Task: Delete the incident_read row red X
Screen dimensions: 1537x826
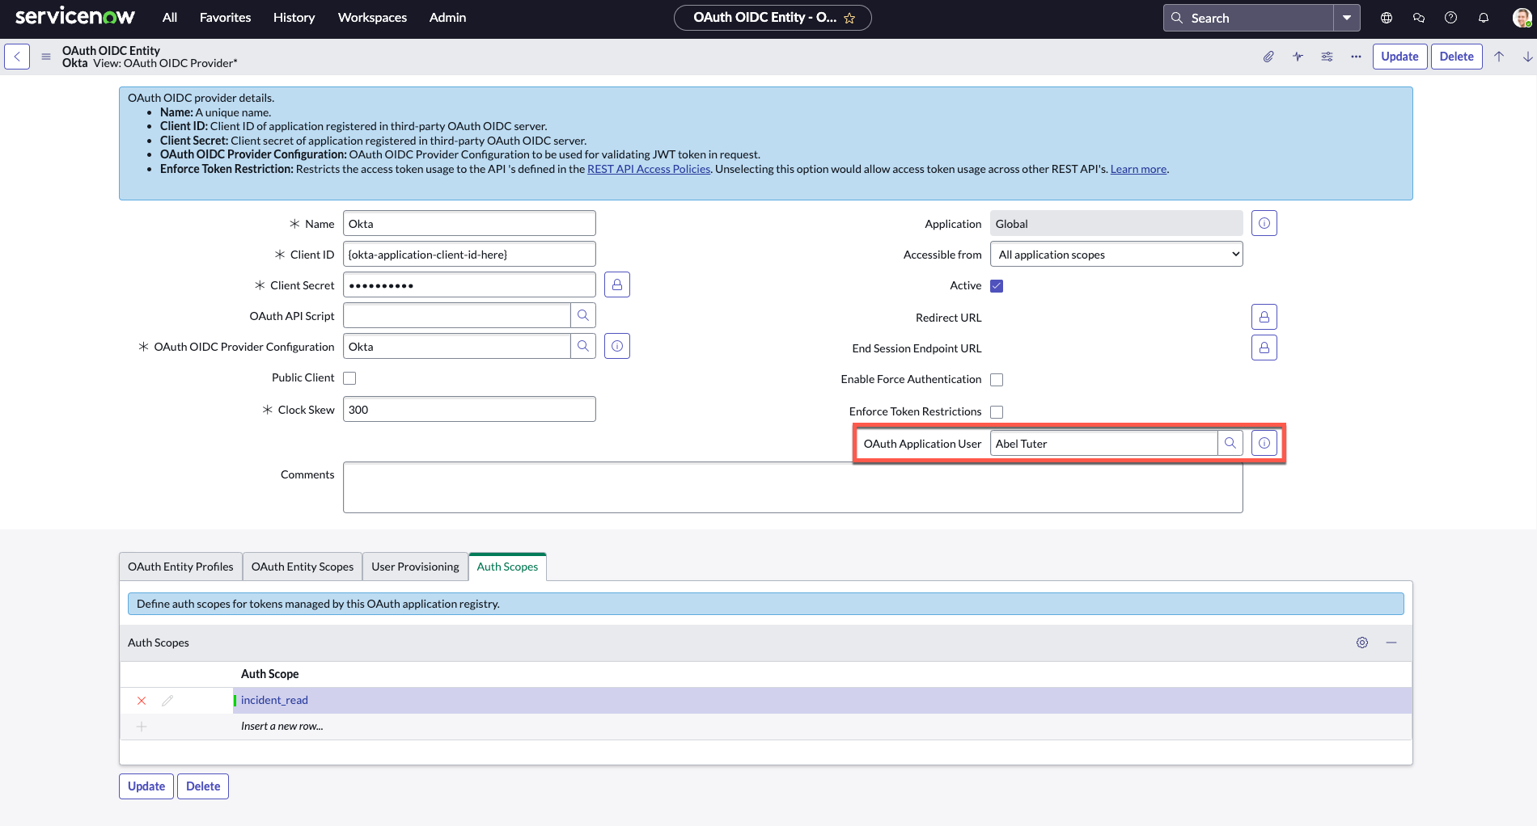Action: tap(142, 701)
